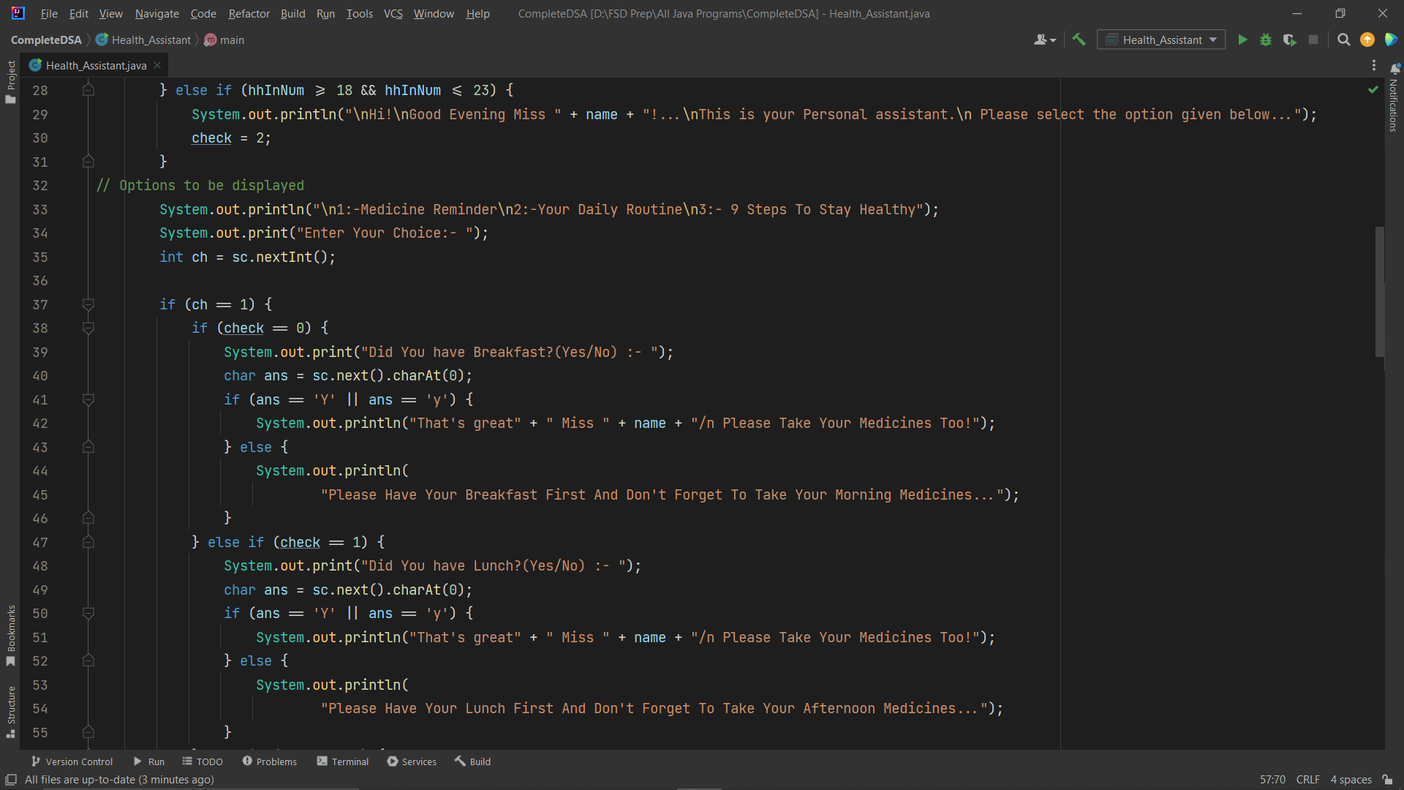This screenshot has height=790, width=1404.
Task: Click the 57:70 cursor position indicator
Action: click(1272, 780)
